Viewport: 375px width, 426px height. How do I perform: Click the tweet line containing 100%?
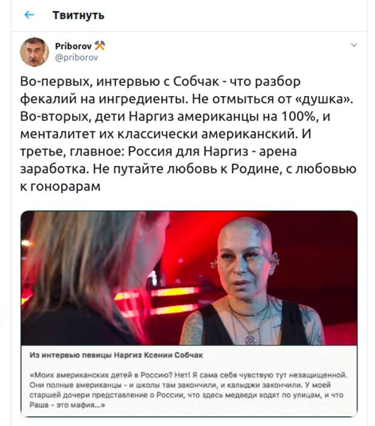pyautogui.click(x=175, y=116)
